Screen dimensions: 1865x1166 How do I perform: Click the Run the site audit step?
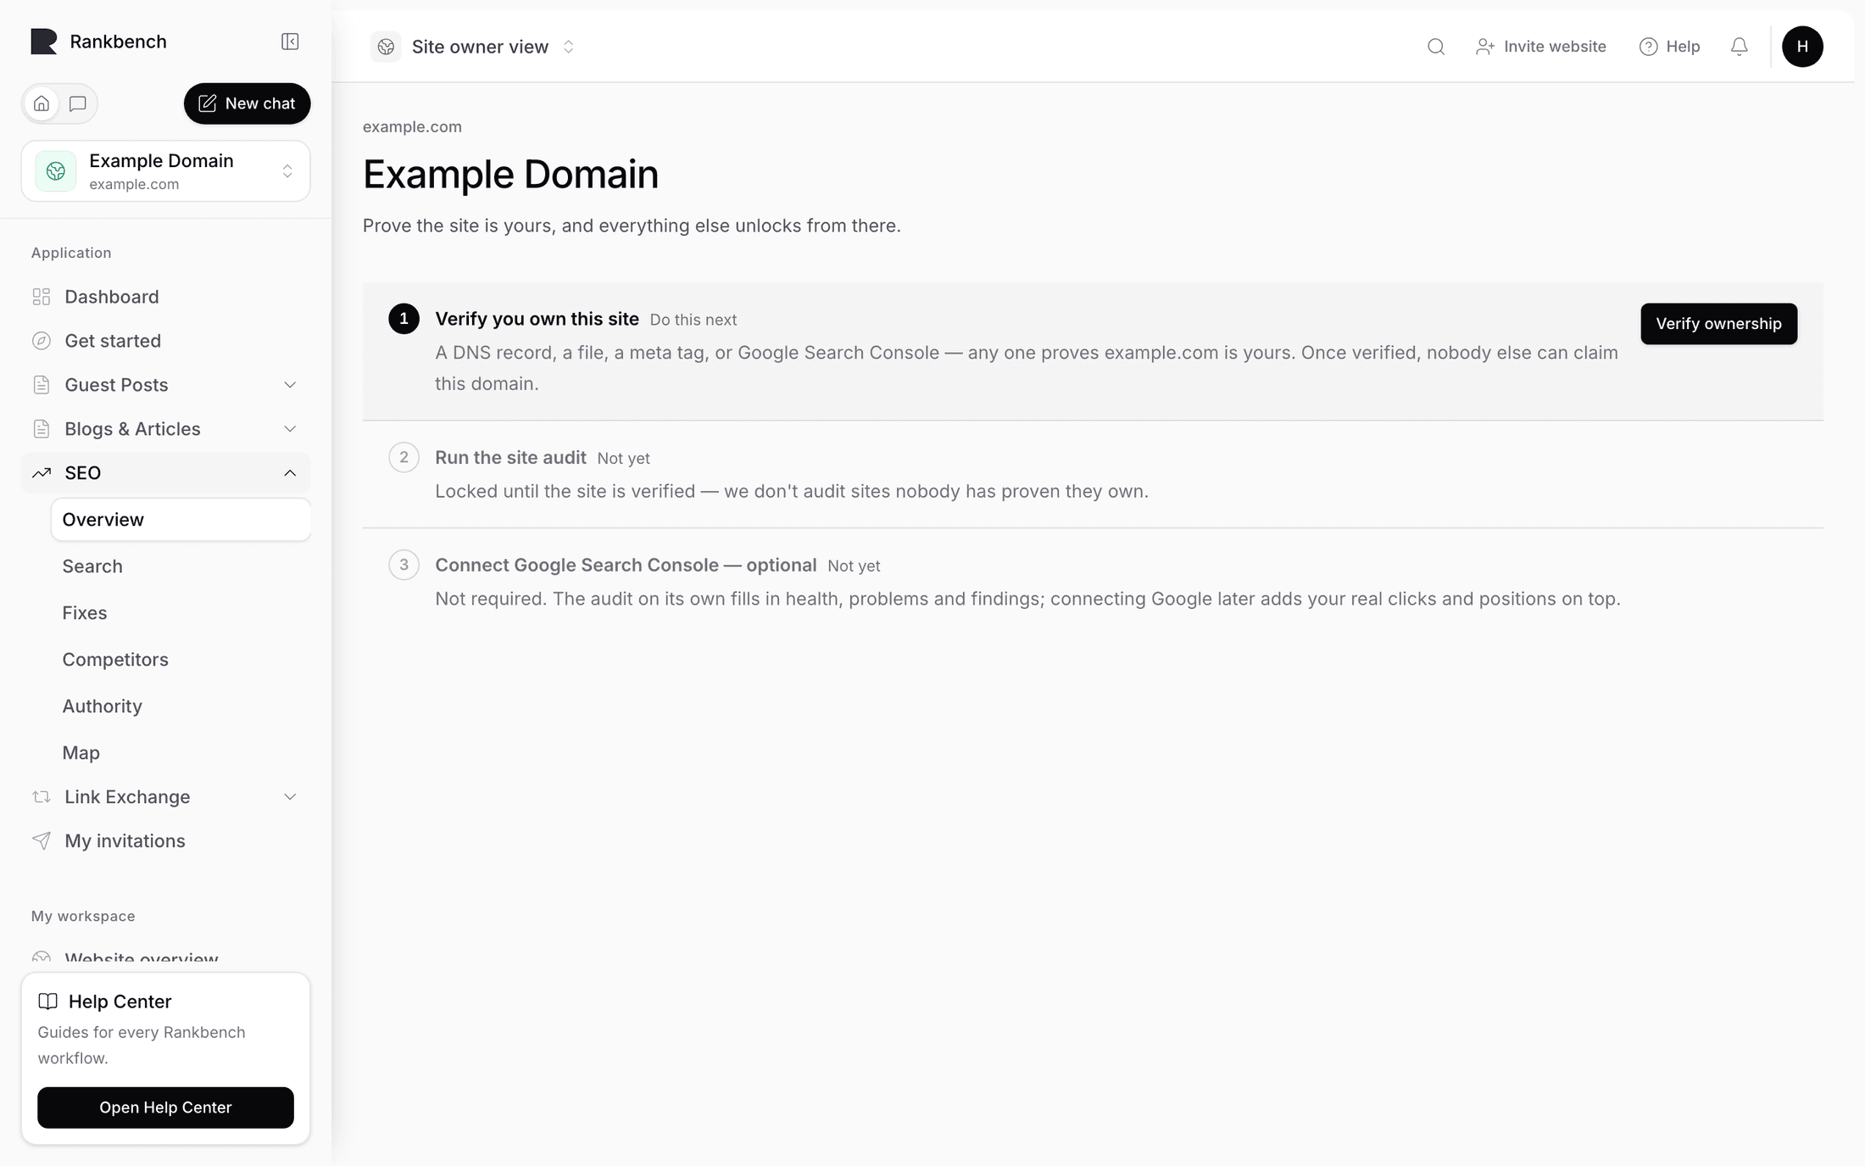(x=1093, y=475)
